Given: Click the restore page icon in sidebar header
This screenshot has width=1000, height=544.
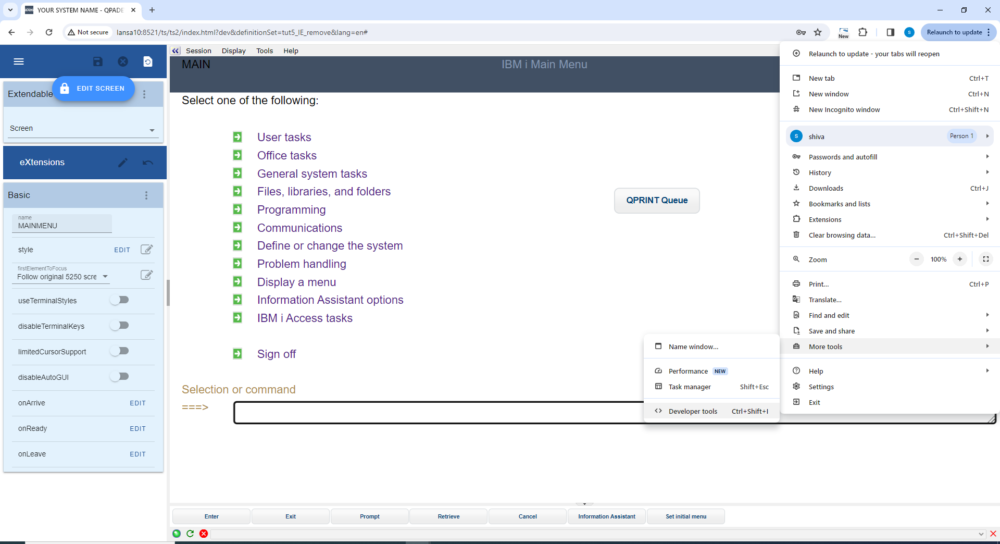Looking at the screenshot, I should click(x=148, y=61).
